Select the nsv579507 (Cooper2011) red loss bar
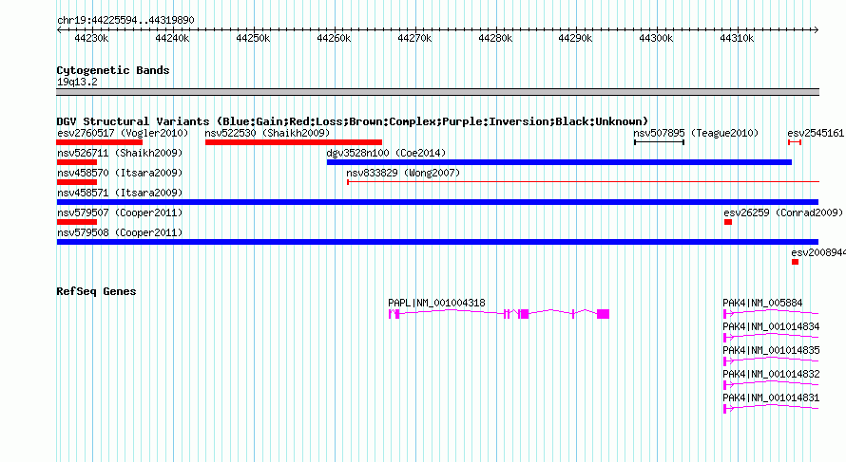846x462 pixels. point(77,222)
